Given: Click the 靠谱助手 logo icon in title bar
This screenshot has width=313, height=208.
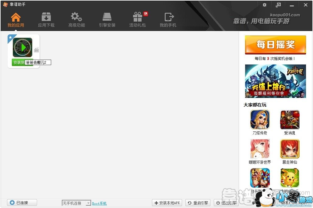Looking at the screenshot, I should pyautogui.click(x=5, y=4).
